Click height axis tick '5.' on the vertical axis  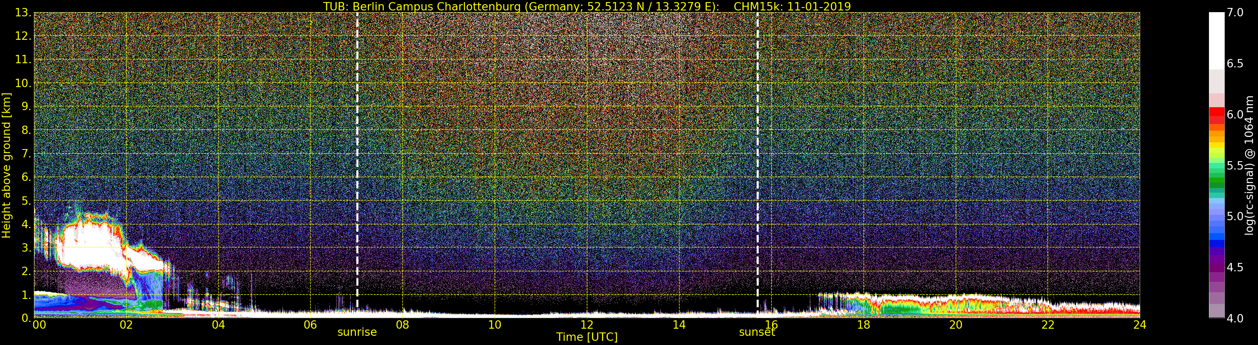[x=26, y=201]
